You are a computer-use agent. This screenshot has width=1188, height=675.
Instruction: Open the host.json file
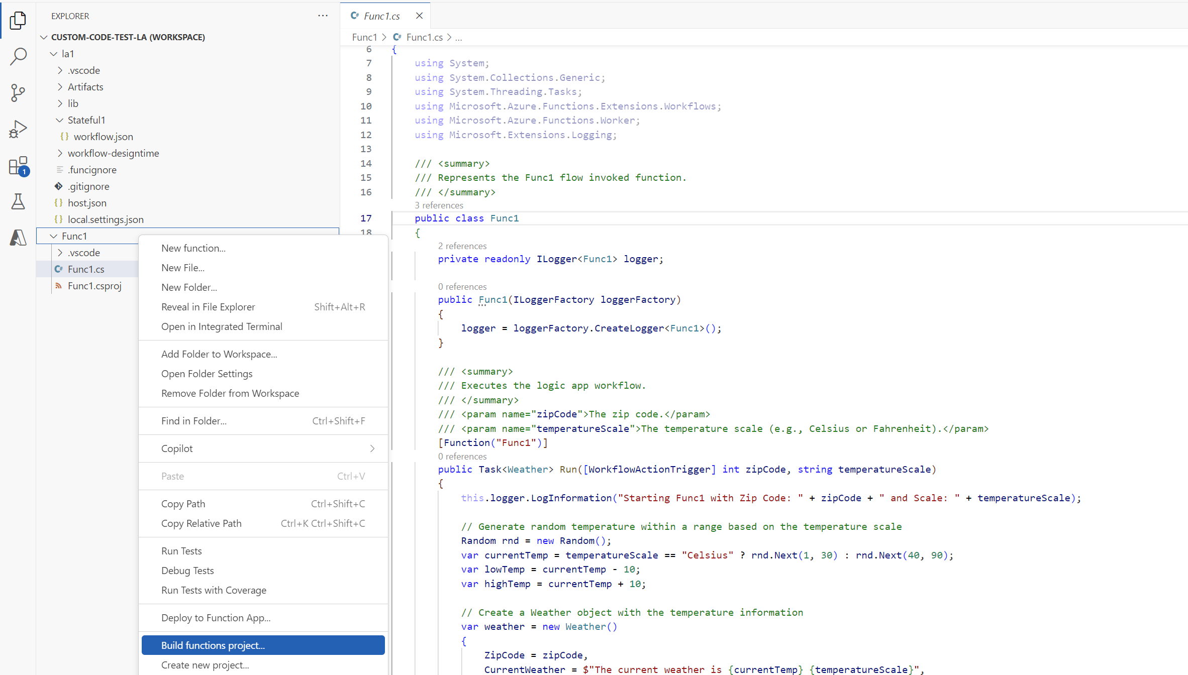(x=87, y=203)
